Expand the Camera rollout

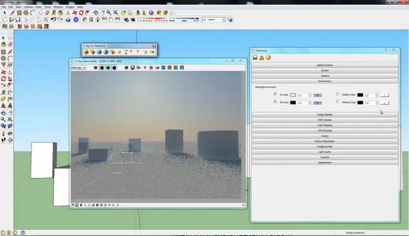(325, 76)
